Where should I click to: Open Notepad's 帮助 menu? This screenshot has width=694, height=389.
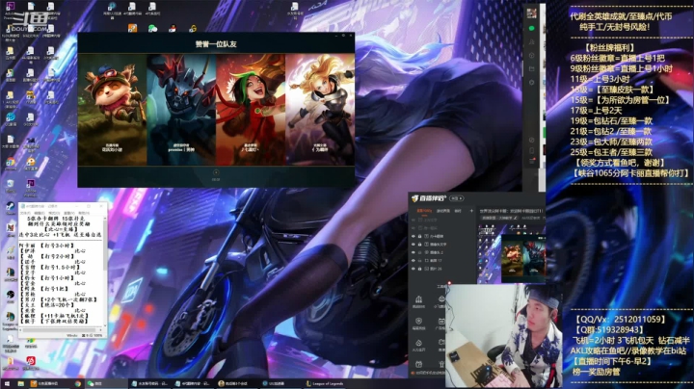click(x=84, y=213)
